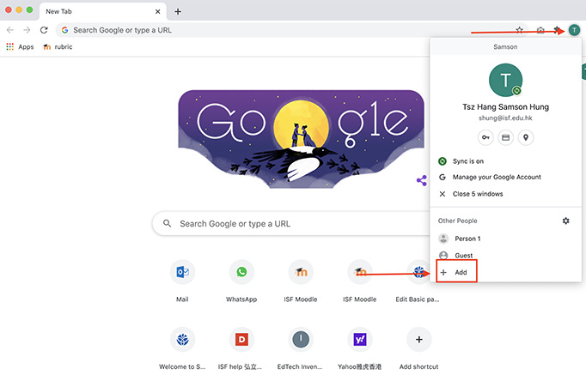The image size is (586, 381).
Task: Click the Samson profile header
Action: tap(505, 46)
